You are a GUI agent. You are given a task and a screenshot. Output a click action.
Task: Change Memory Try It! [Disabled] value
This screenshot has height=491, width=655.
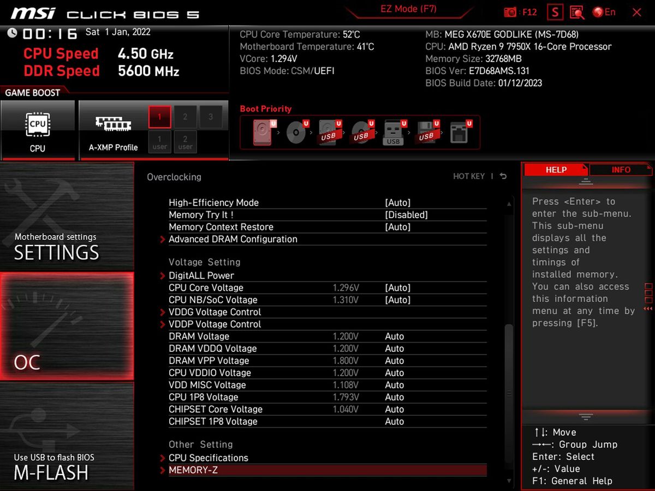[406, 215]
